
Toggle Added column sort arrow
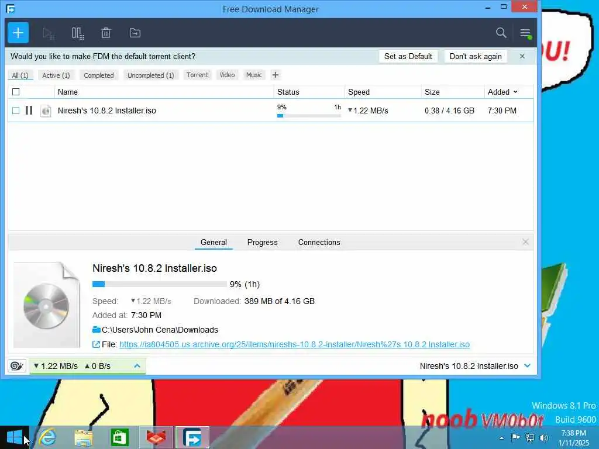[x=515, y=92]
